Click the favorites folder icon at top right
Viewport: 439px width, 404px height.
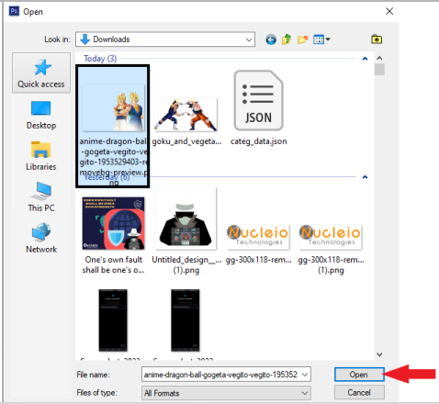coord(377,39)
